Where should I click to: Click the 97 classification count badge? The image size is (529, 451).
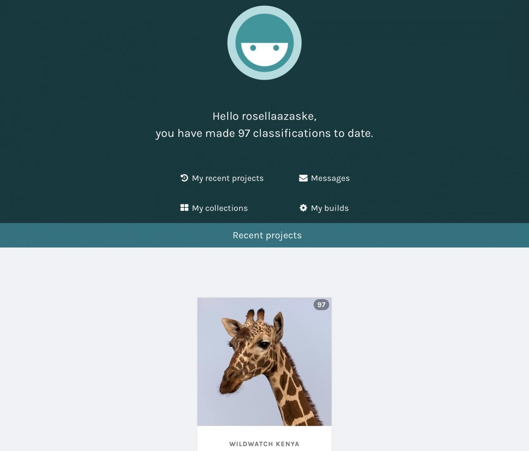point(321,305)
